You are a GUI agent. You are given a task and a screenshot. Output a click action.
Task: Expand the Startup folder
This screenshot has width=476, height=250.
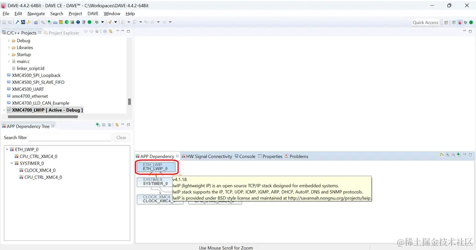coord(9,54)
